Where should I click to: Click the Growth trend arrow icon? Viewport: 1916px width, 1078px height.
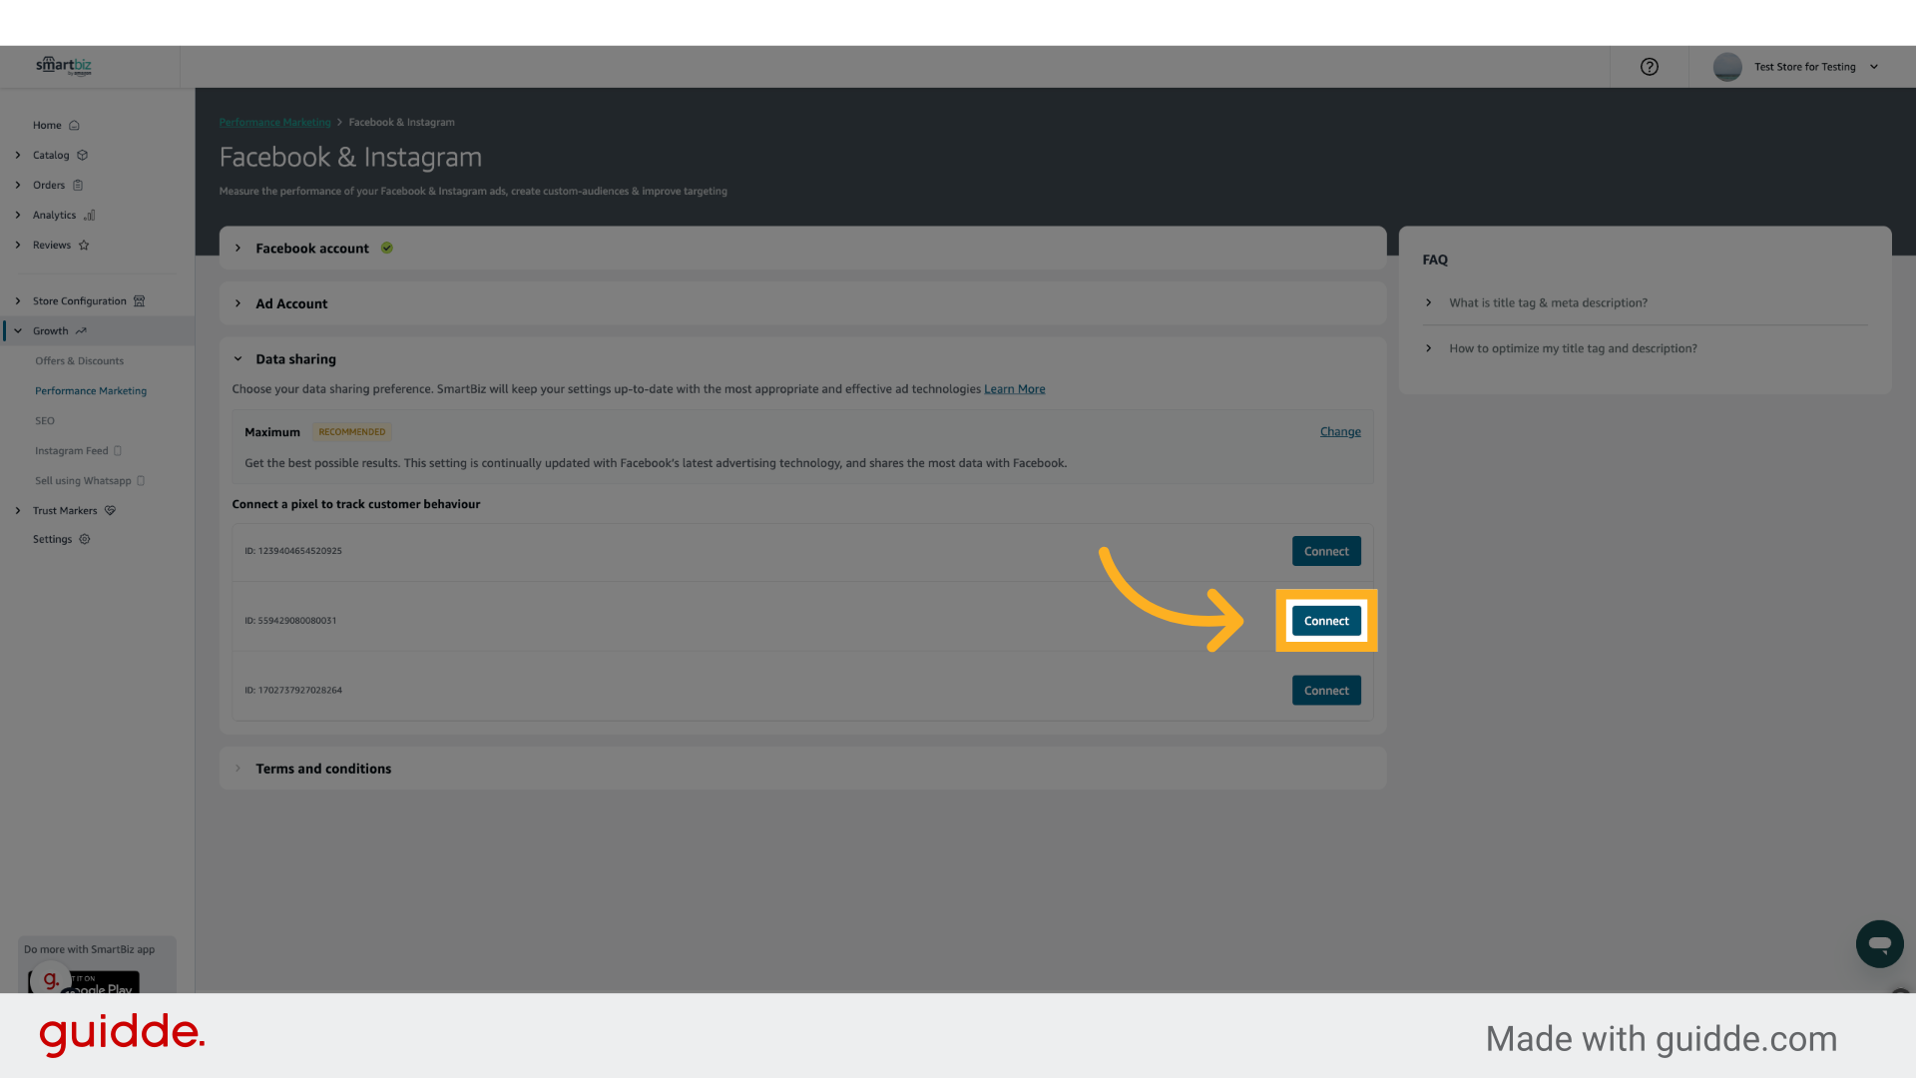click(x=81, y=330)
